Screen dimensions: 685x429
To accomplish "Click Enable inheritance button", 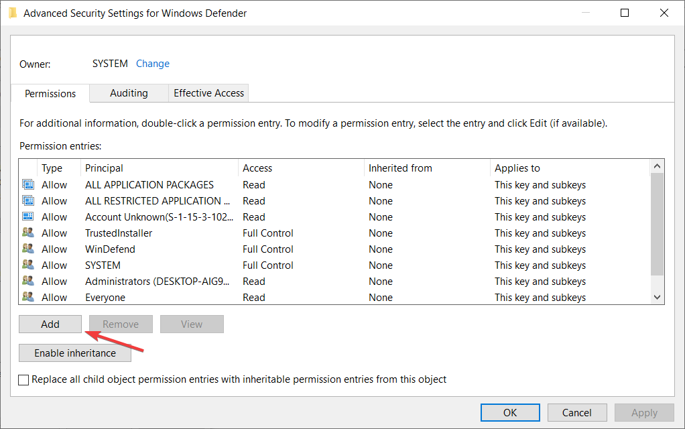I will coord(75,353).
